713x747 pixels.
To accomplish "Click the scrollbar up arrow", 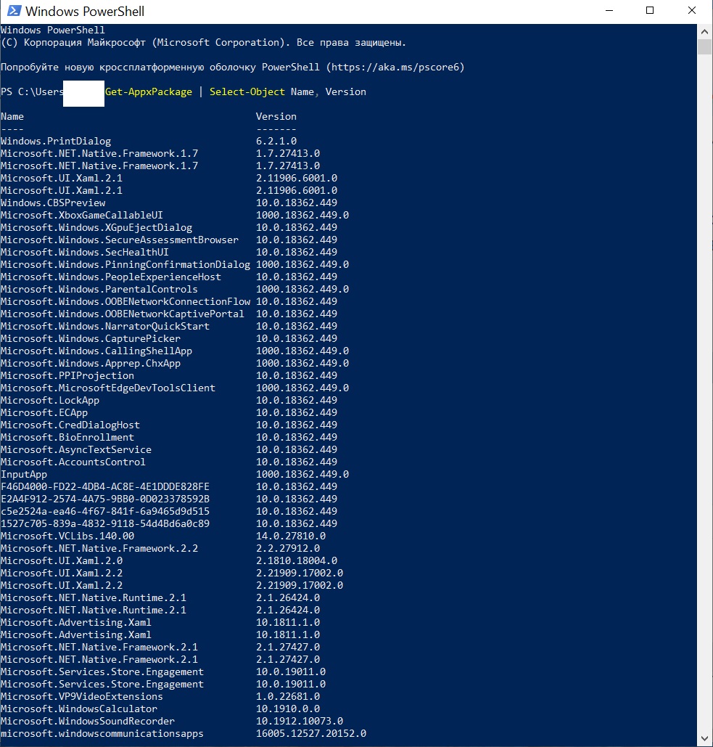I will (x=704, y=31).
